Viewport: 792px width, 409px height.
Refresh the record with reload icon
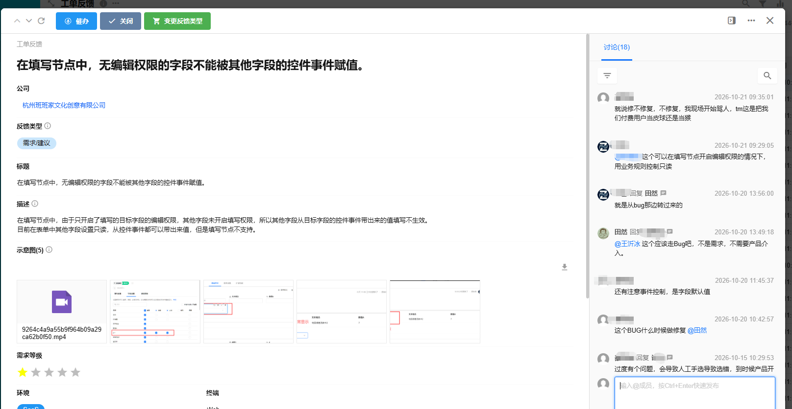41,21
